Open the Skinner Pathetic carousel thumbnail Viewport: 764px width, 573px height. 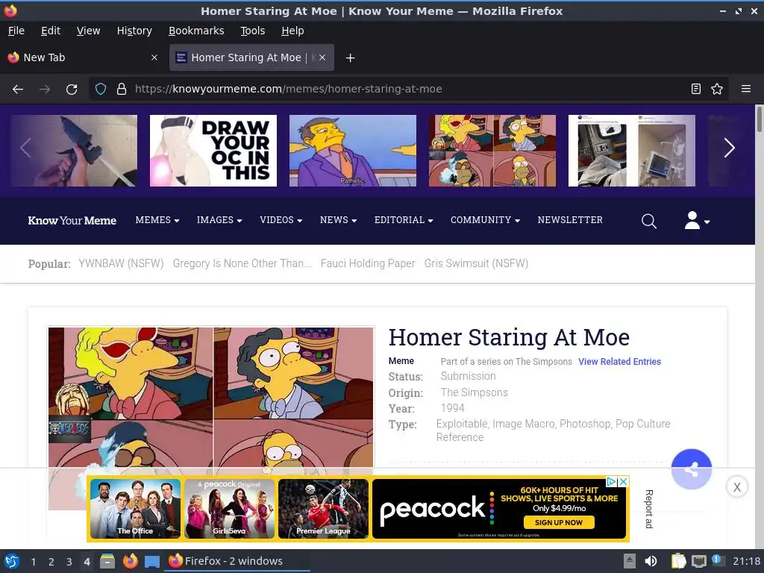[353, 151]
